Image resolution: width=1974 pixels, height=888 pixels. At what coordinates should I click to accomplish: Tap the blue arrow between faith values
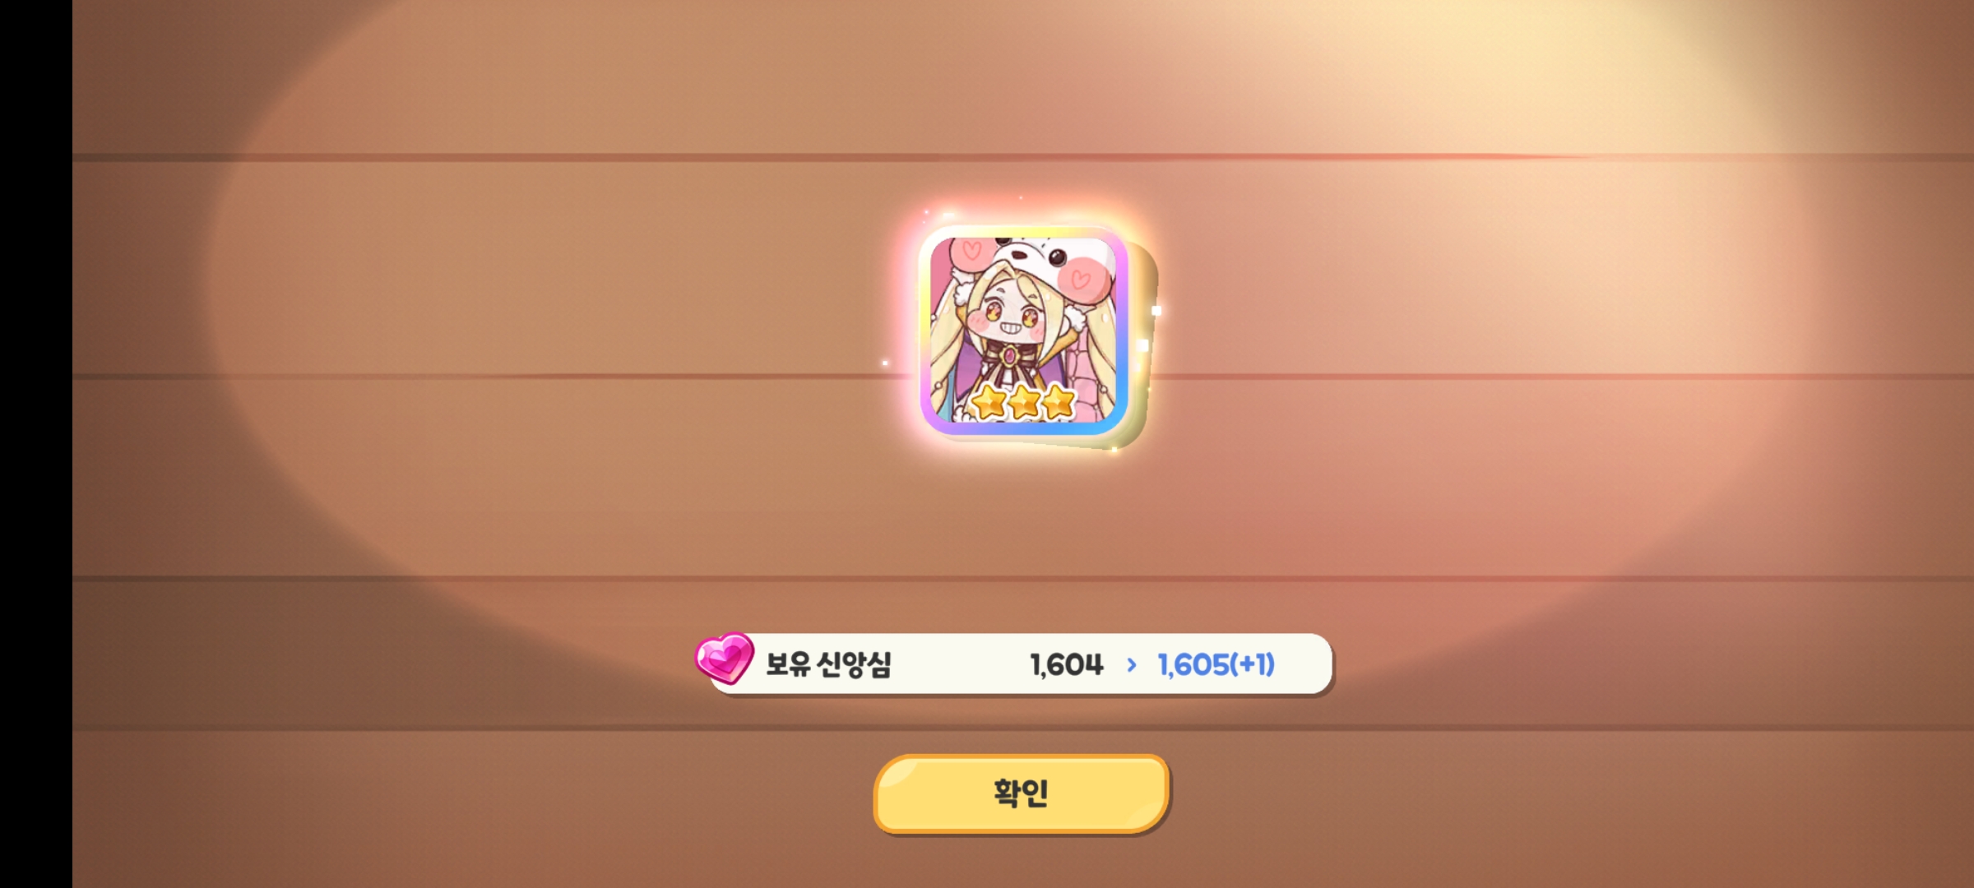coord(1132,664)
